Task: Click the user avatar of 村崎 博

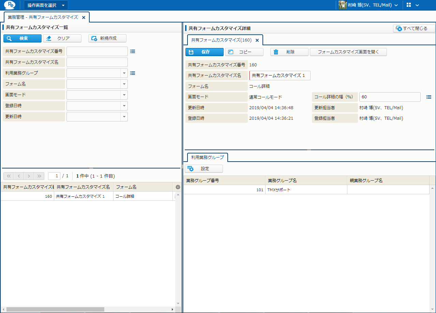Action: pos(342,5)
